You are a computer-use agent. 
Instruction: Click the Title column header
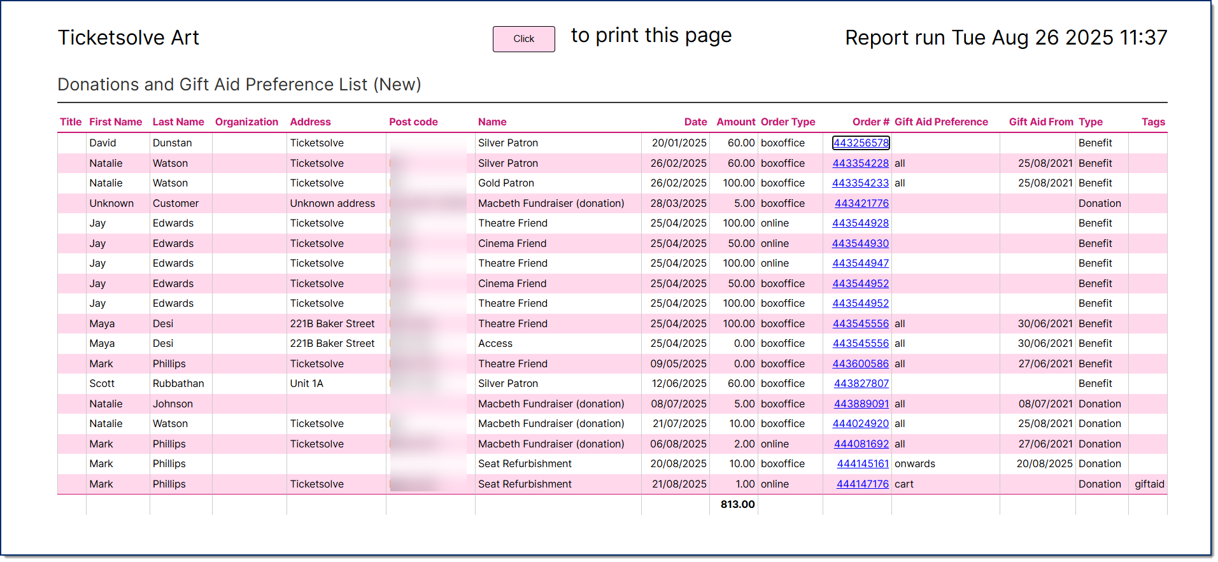(71, 122)
